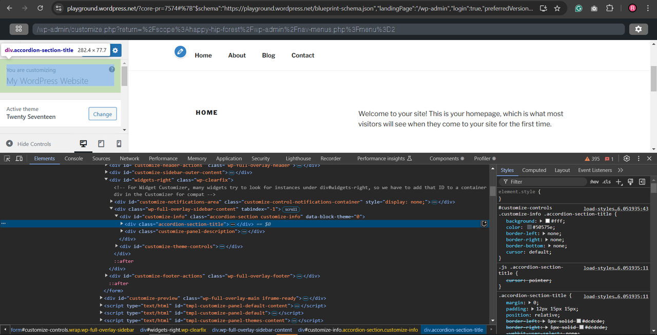Open the camera screenshot extension icon
The height and width of the screenshot is (335, 657).
pos(594,8)
